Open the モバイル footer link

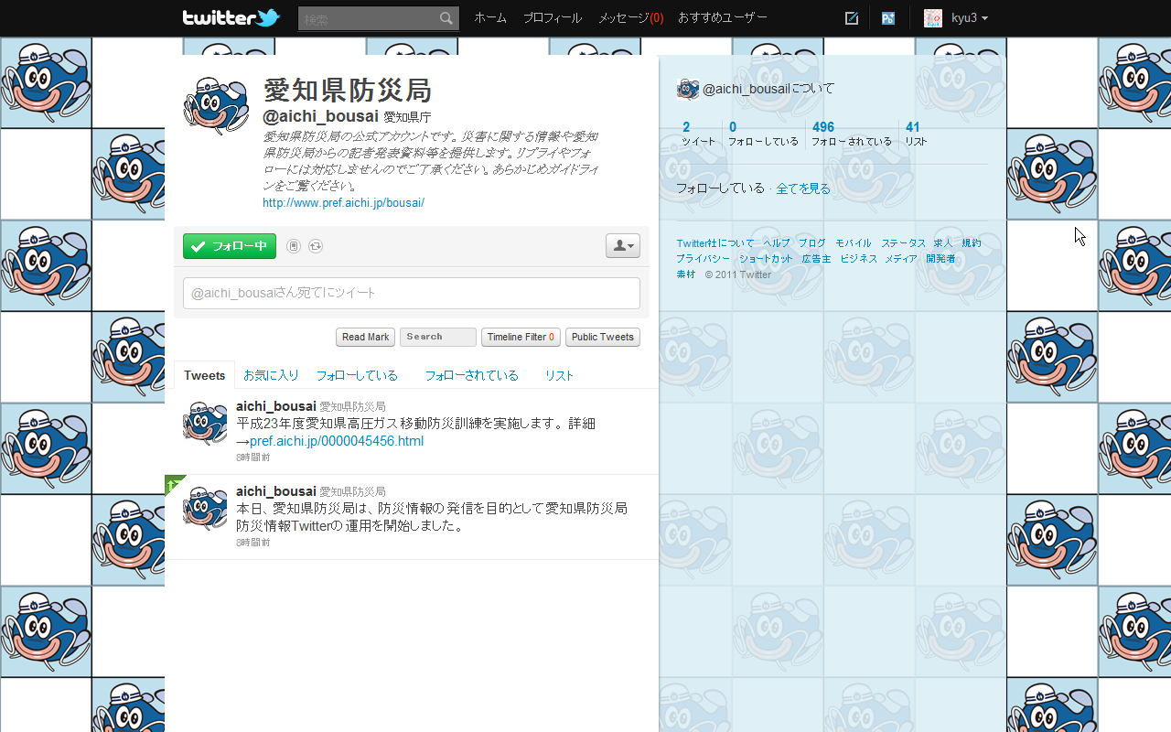tap(854, 243)
